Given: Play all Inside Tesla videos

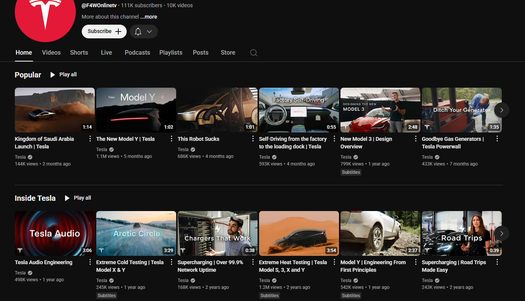Looking at the screenshot, I should tap(78, 198).
